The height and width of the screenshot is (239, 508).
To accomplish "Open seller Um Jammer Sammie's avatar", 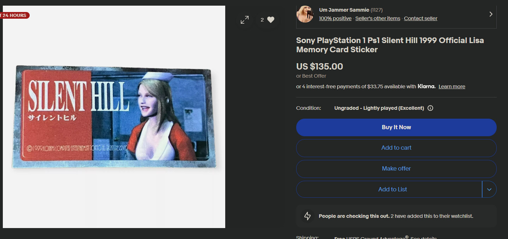I will 305,14.
